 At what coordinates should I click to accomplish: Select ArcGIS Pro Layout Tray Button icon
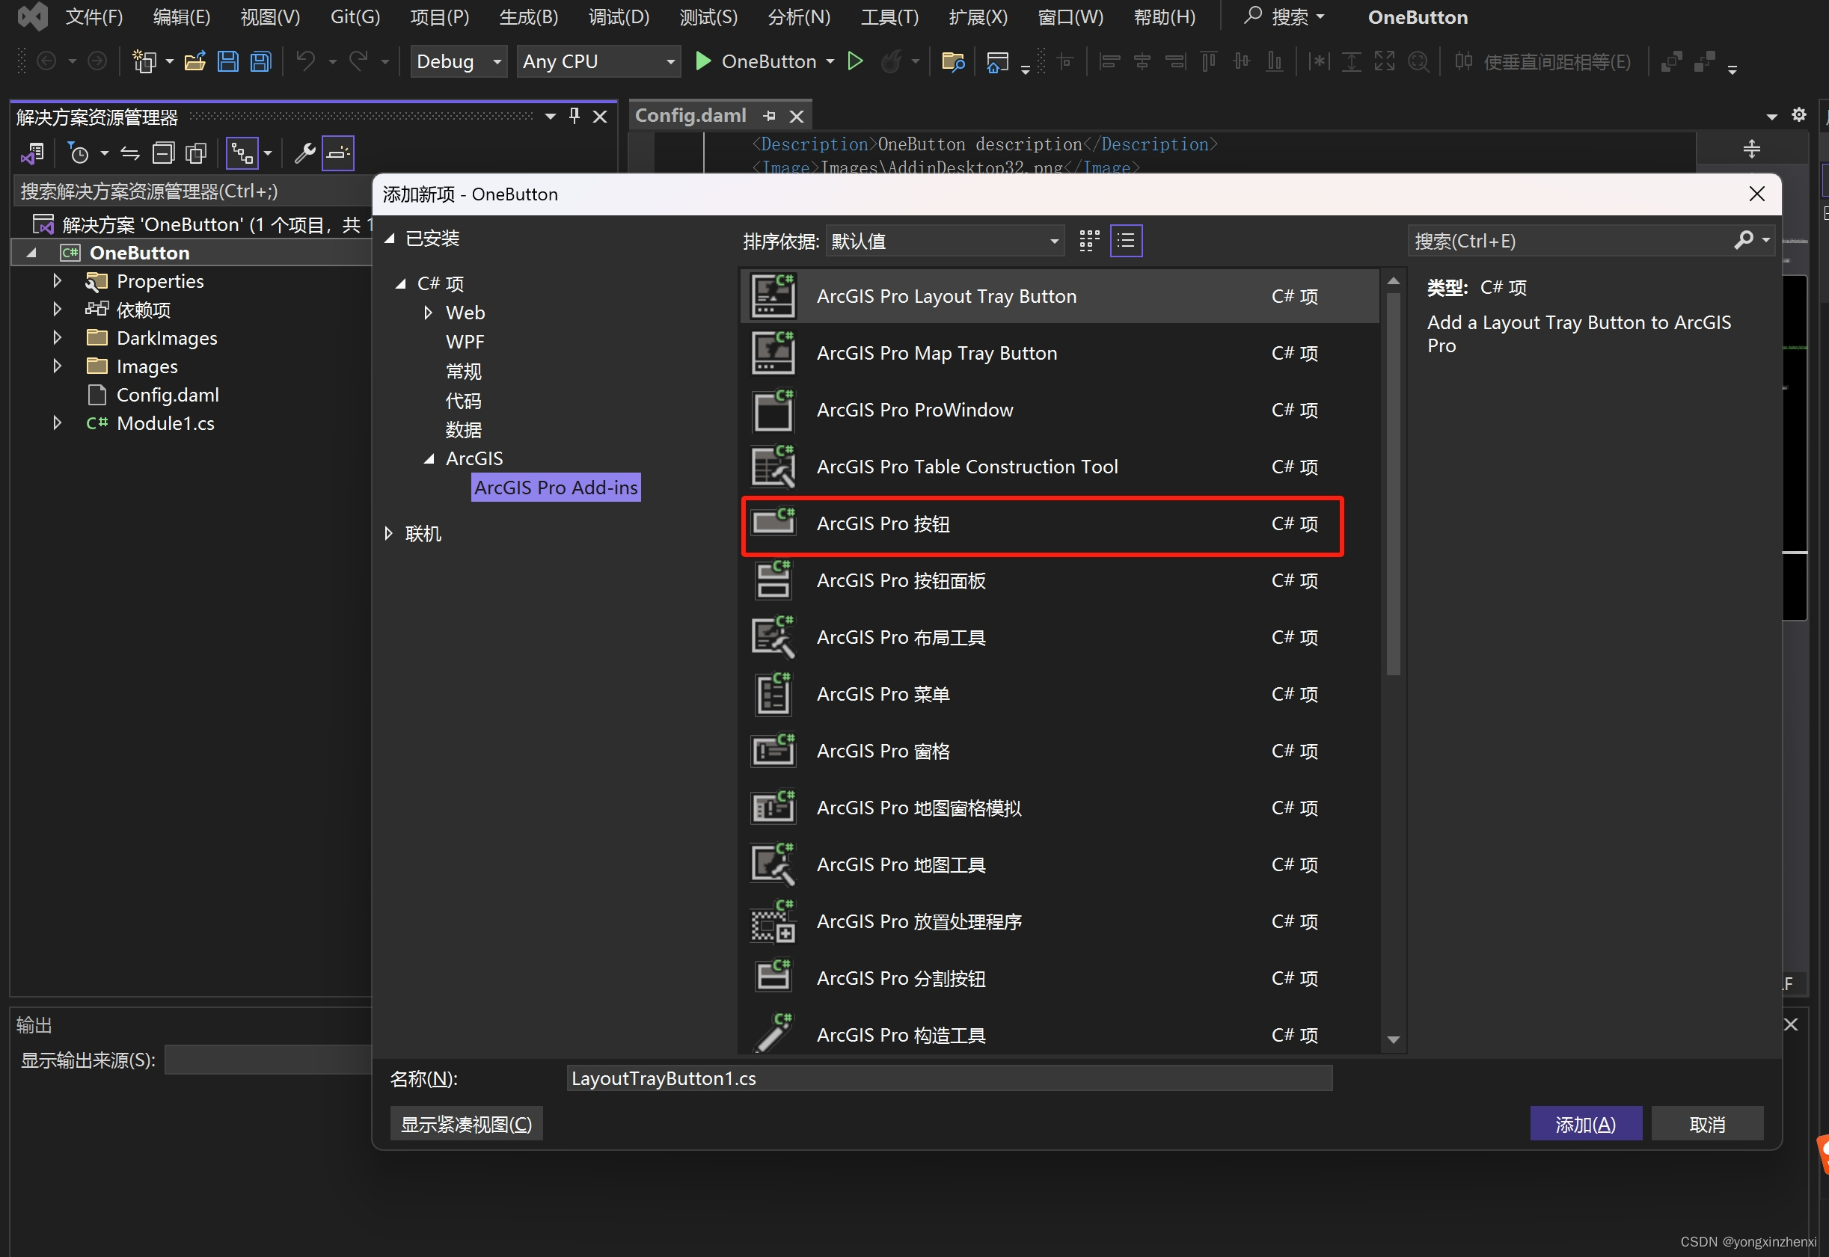pos(773,296)
